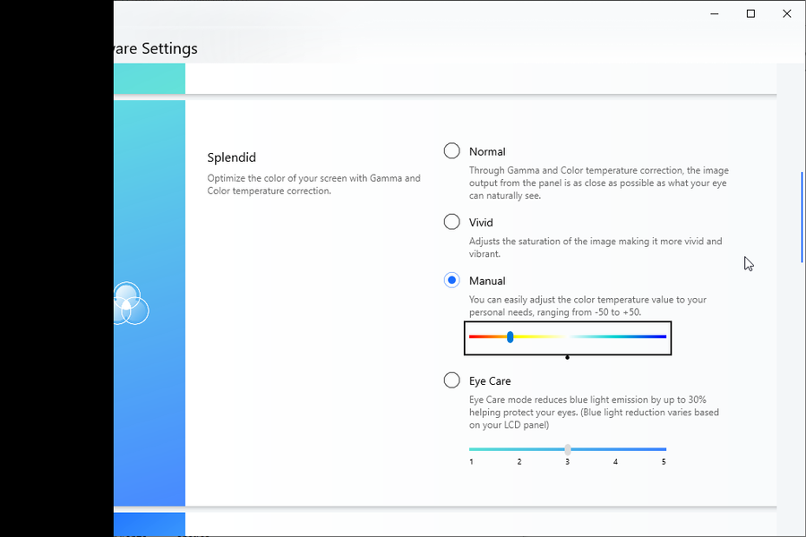Viewport: 806px width, 537px height.
Task: Close the settings window
Action: 787,14
